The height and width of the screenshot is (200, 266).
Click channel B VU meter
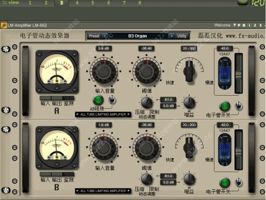pyautogui.click(x=57, y=148)
